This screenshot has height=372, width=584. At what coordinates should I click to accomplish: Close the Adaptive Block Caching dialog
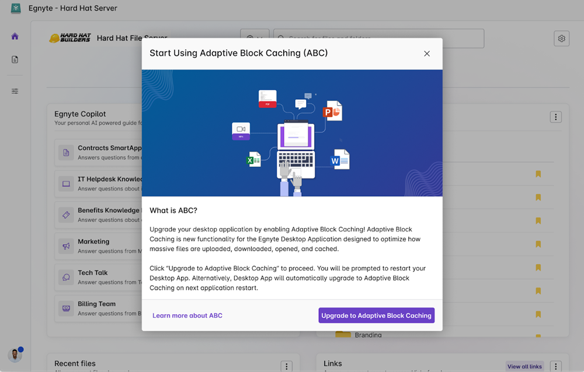coord(427,54)
